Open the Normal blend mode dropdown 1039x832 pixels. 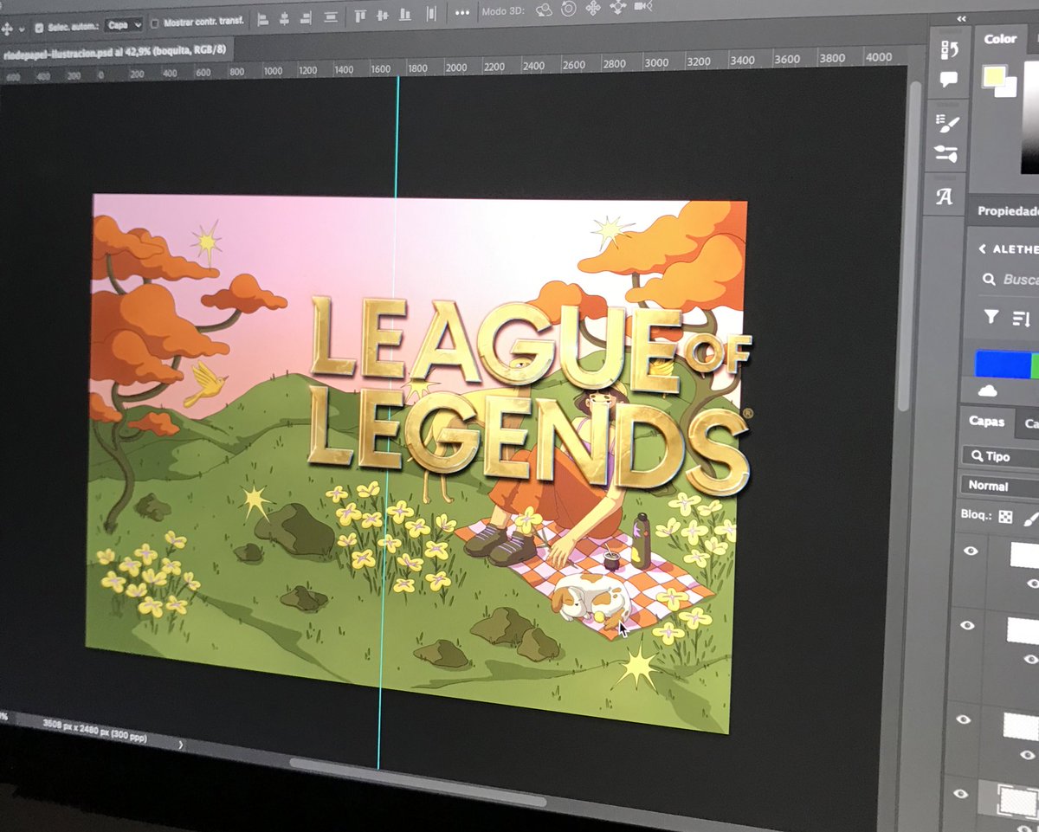click(x=999, y=486)
